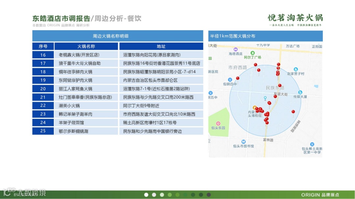Click the 包头乐园 pink park icon

click(218, 123)
